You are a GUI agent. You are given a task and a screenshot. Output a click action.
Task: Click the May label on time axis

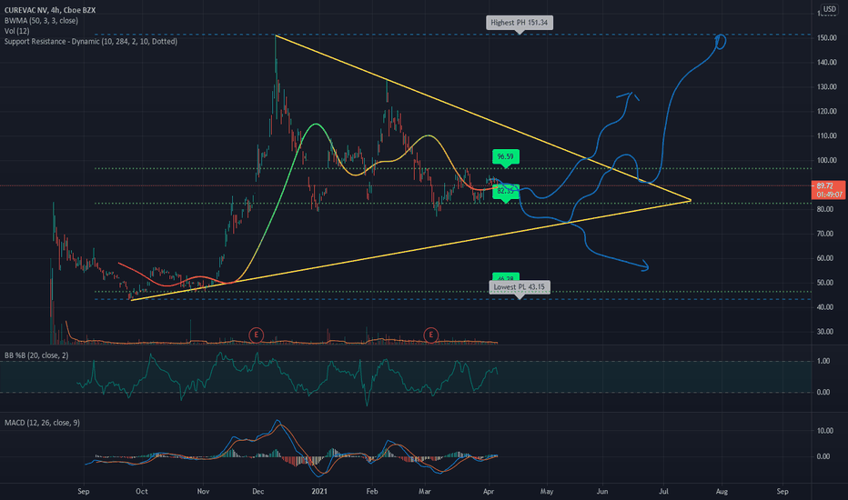[547, 491]
